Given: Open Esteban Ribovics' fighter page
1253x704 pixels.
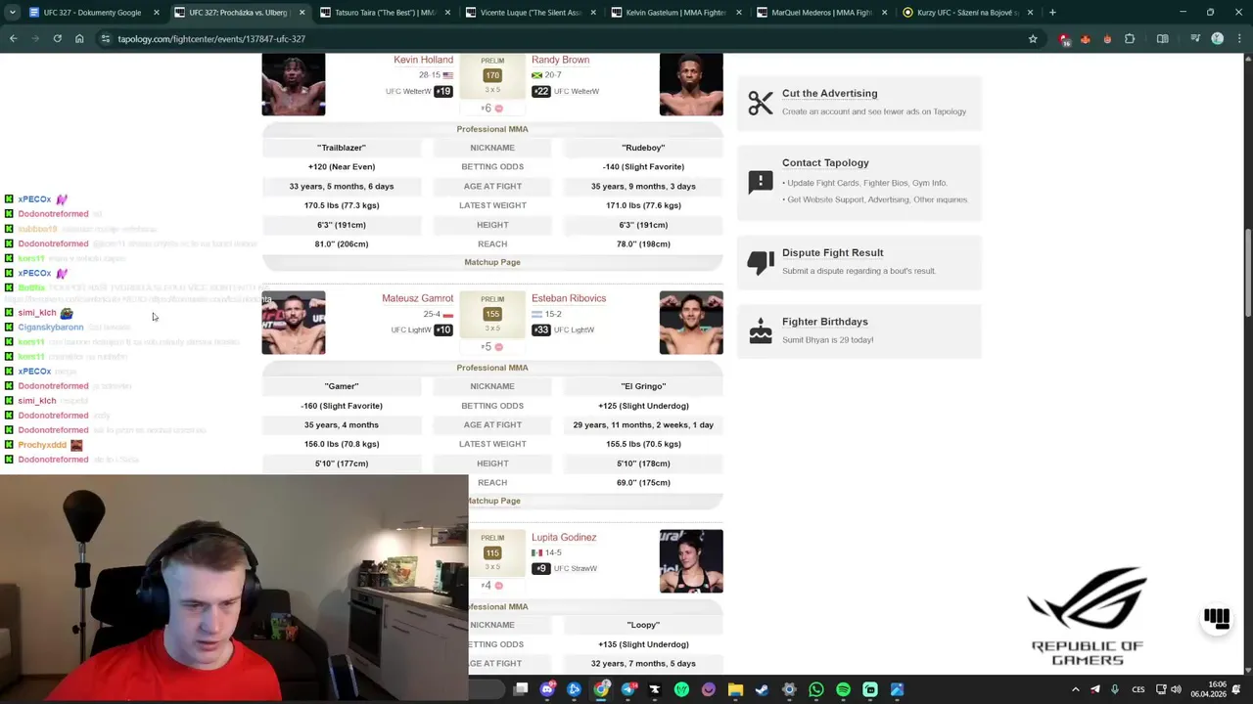Looking at the screenshot, I should pos(569,298).
